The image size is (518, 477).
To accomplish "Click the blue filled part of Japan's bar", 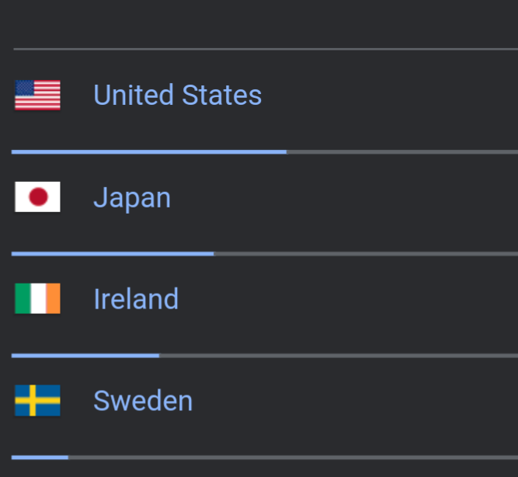I will point(113,254).
